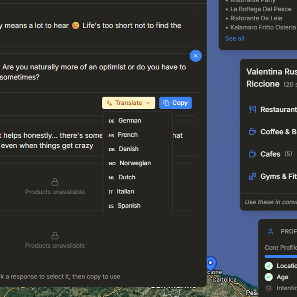Click the blue X close button

tap(196, 56)
